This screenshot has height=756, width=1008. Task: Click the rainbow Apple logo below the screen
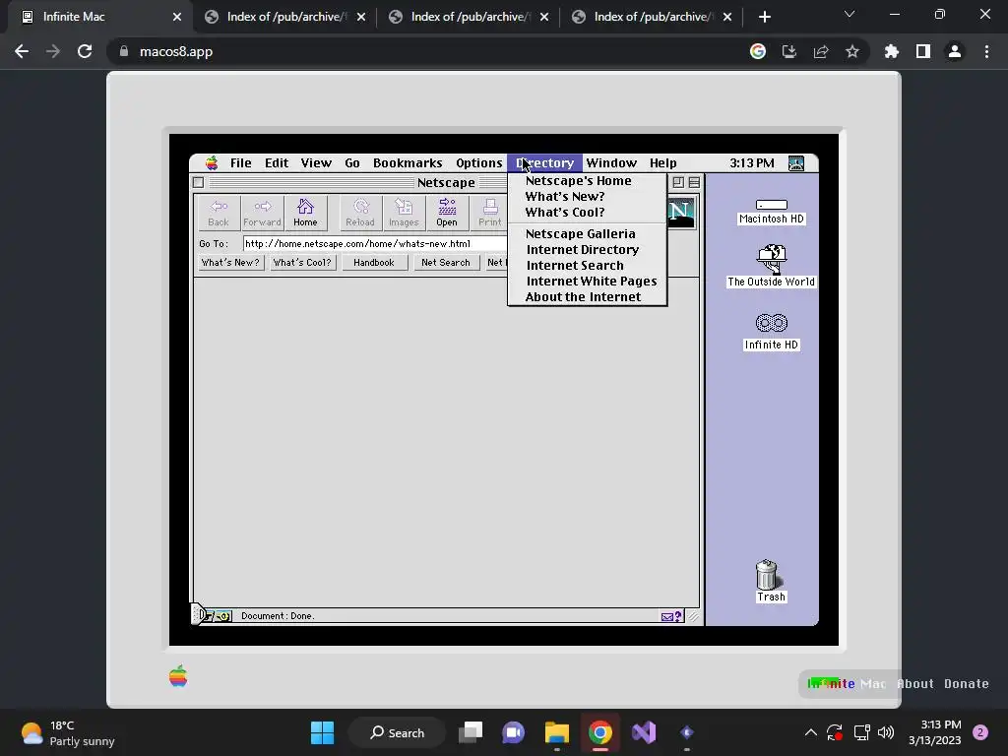pos(178,676)
